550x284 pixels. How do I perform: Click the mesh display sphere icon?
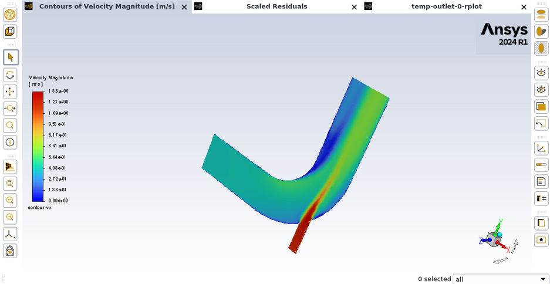11,15
